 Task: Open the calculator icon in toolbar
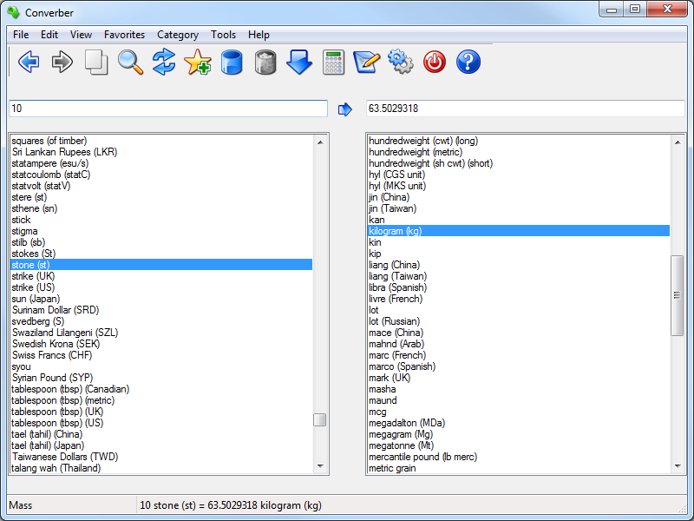point(333,63)
